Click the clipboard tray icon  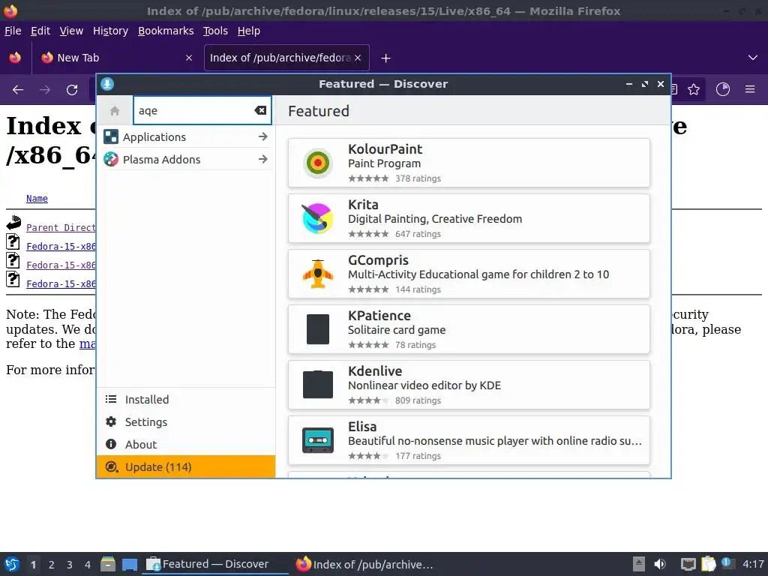(708, 564)
